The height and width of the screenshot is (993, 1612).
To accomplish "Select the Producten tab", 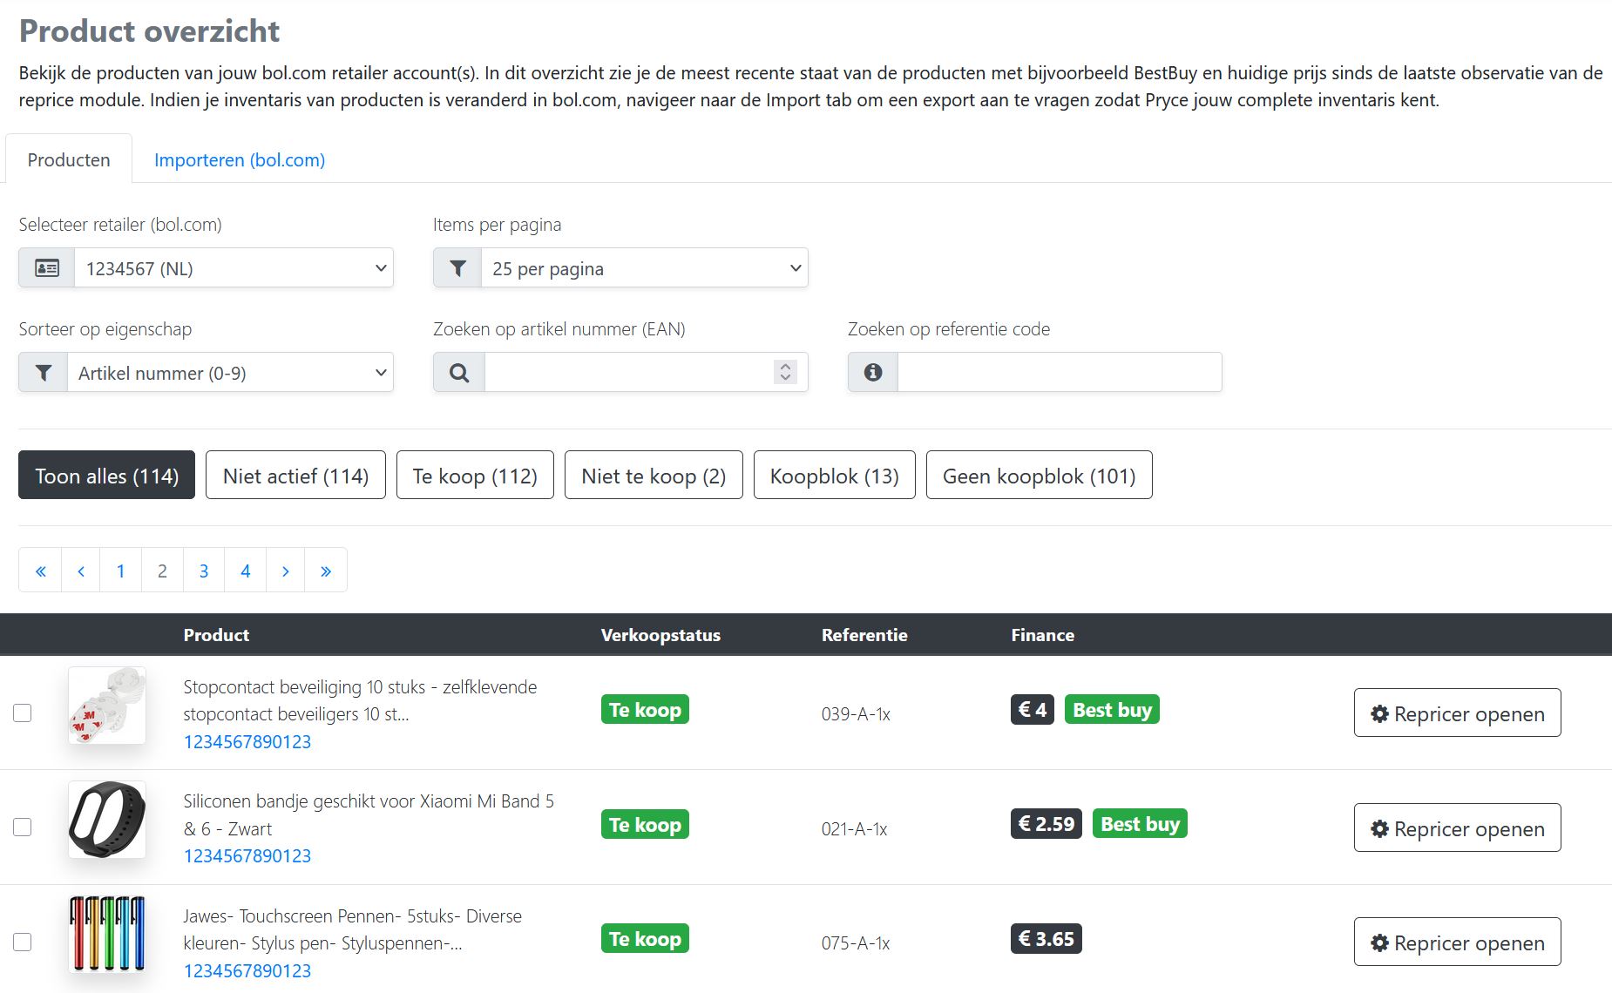I will point(69,159).
